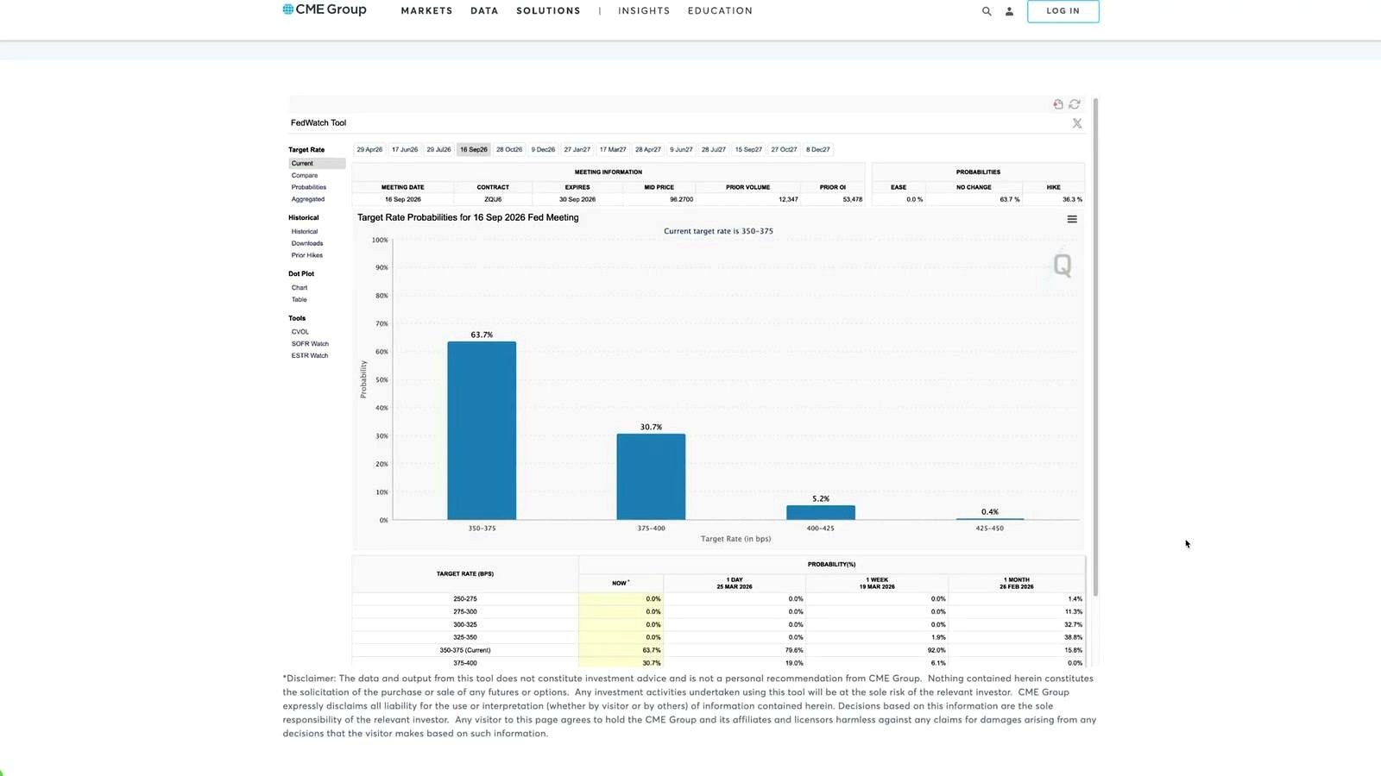Click the prior volume value 12,347
The image size is (1381, 776).
(788, 199)
